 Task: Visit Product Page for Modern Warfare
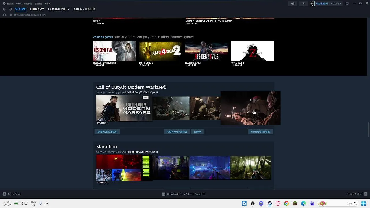coord(107,132)
